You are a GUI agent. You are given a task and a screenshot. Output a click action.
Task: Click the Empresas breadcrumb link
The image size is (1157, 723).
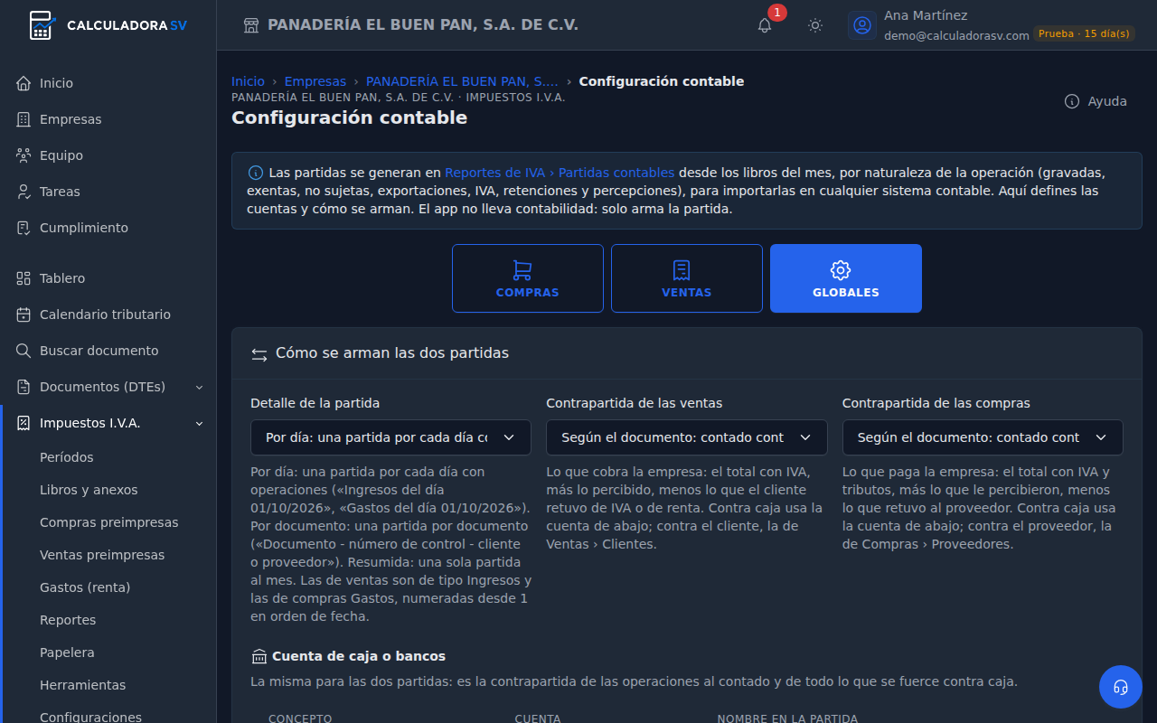[x=315, y=81]
